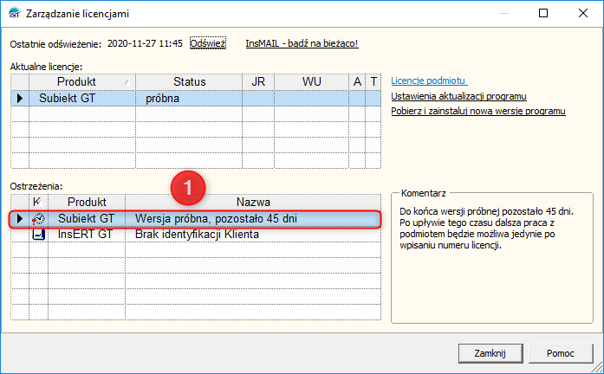Select the próbna status cell
The width and height of the screenshot is (604, 374).
189,98
